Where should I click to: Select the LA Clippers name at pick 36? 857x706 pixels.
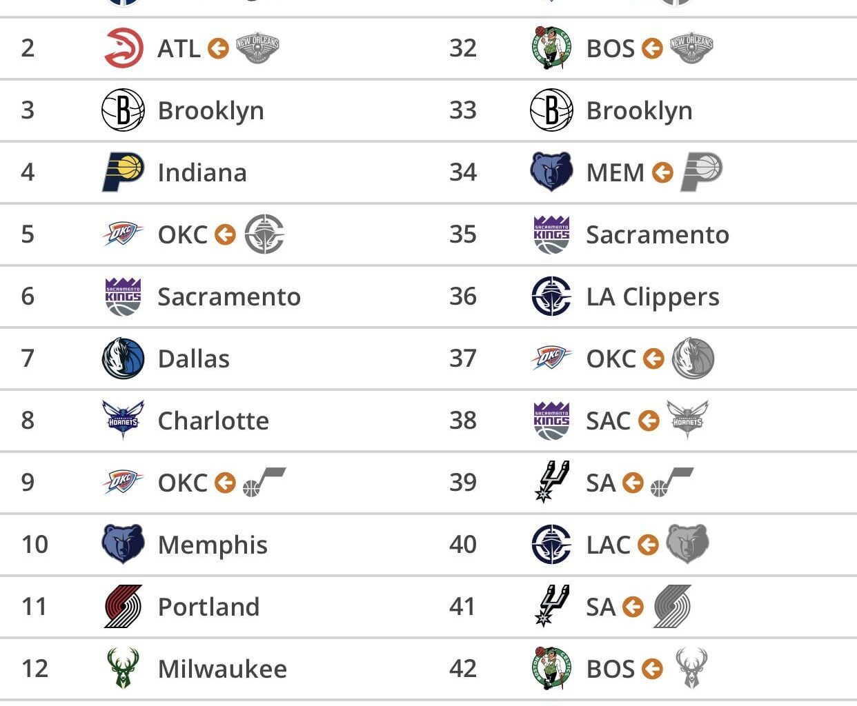click(x=653, y=296)
